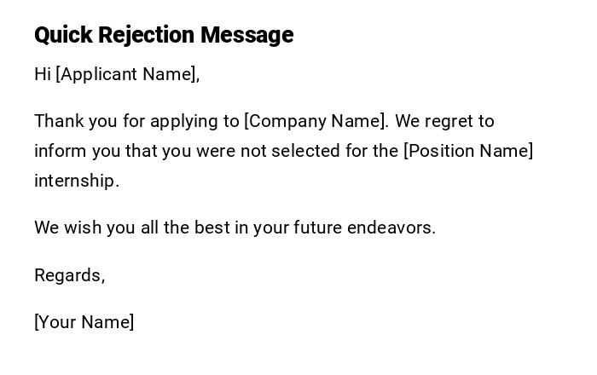Click the word Hi in the greeting
Viewport: 597px width, 375px height.
[43, 74]
